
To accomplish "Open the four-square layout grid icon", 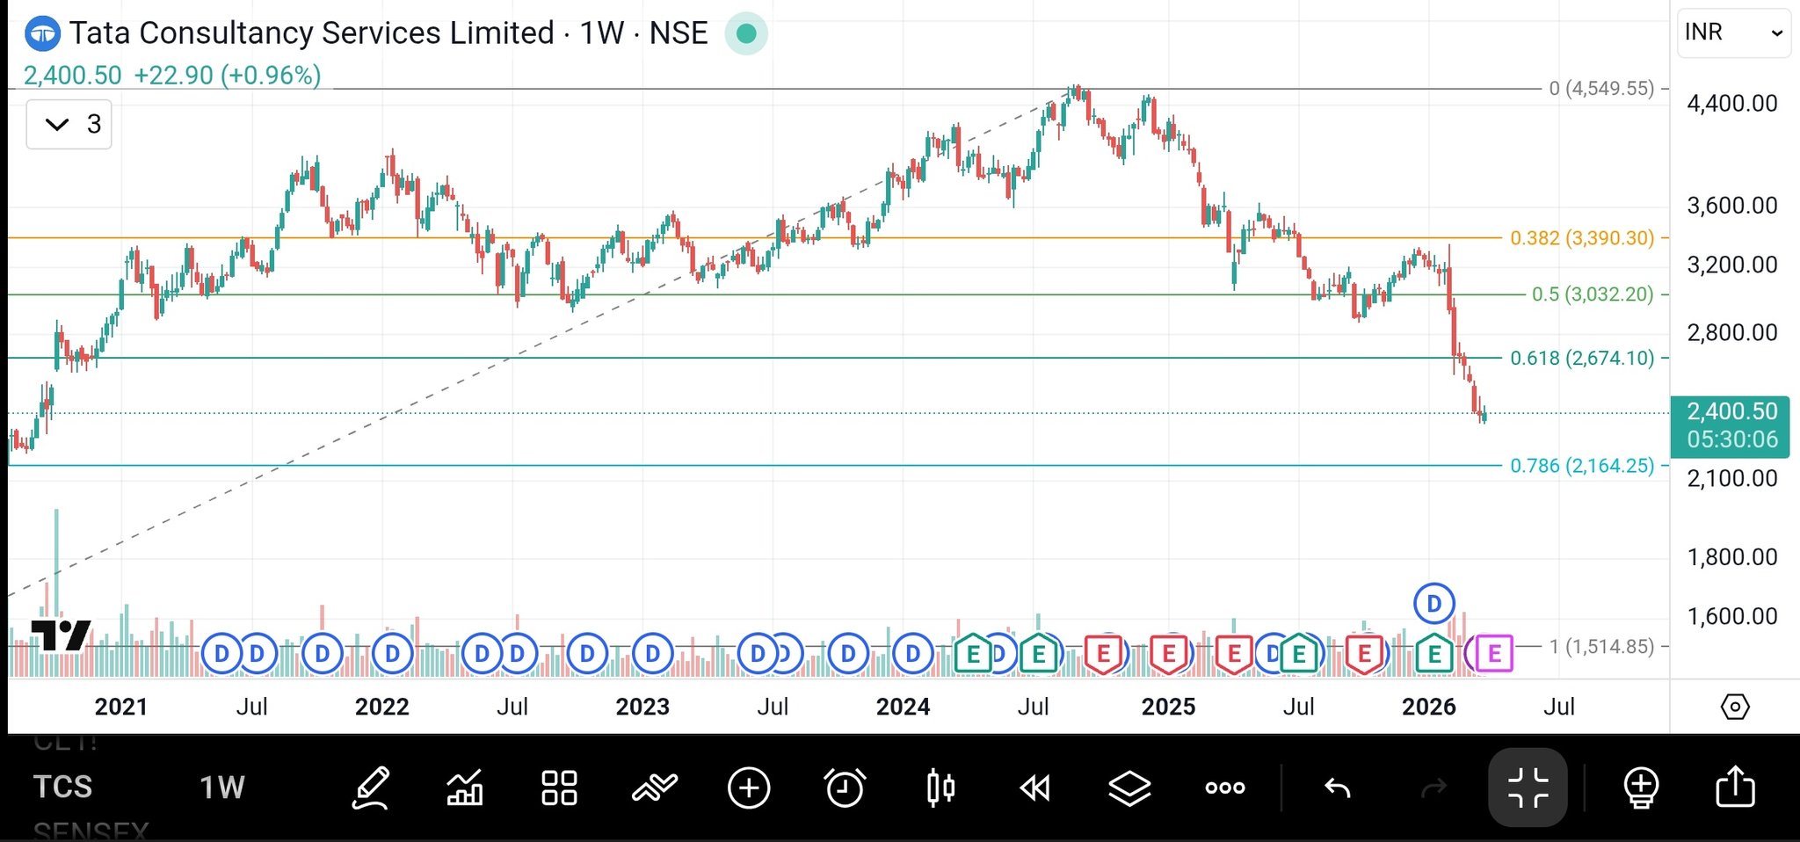I will pos(559,788).
